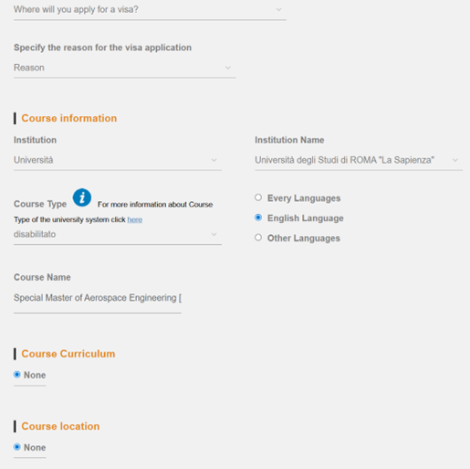Click the Course Name text field
Screen dimensions: 470x469
click(98, 299)
